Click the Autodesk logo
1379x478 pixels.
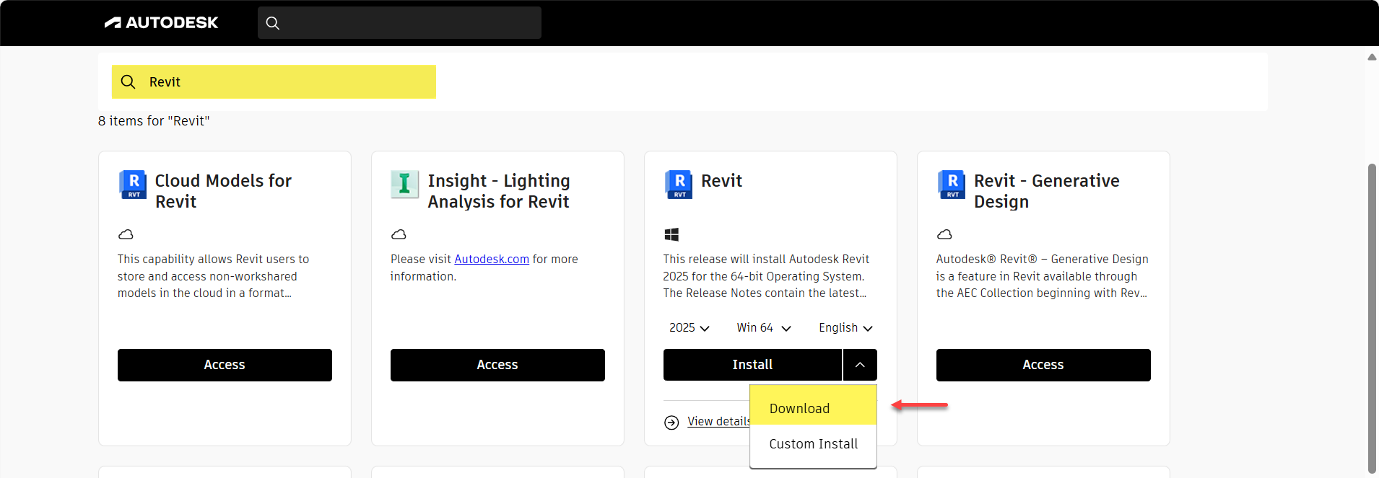(161, 22)
